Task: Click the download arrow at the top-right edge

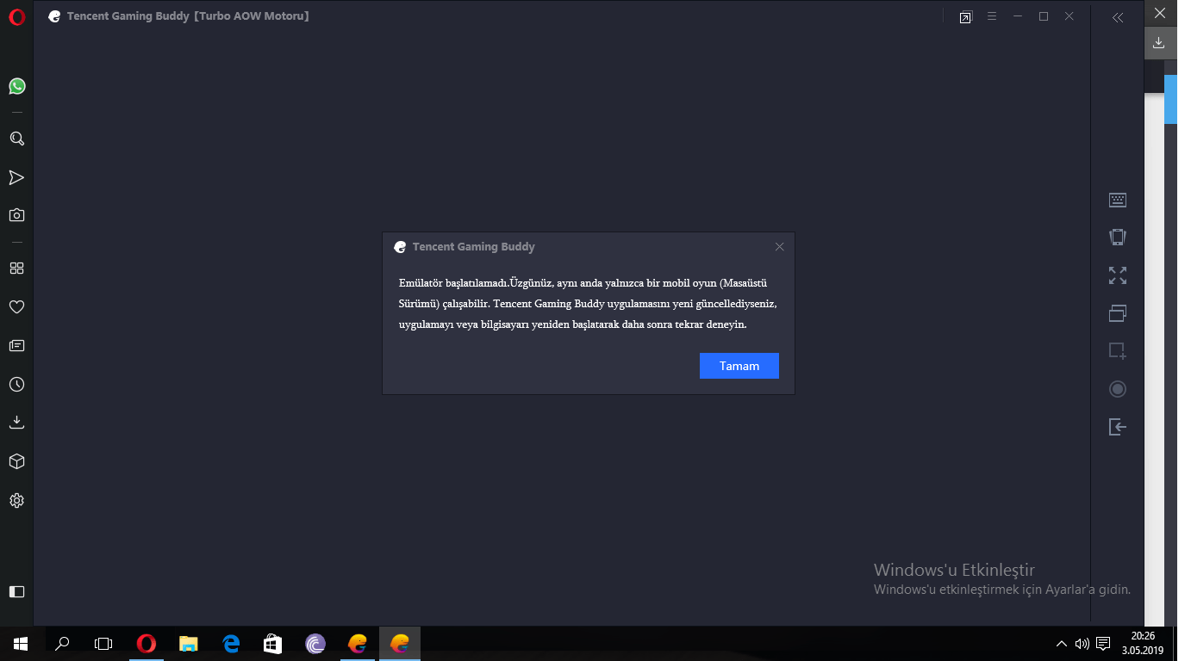Action: [1159, 42]
